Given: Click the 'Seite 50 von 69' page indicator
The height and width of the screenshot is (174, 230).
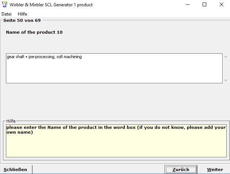Looking at the screenshot, I should click(x=22, y=20).
